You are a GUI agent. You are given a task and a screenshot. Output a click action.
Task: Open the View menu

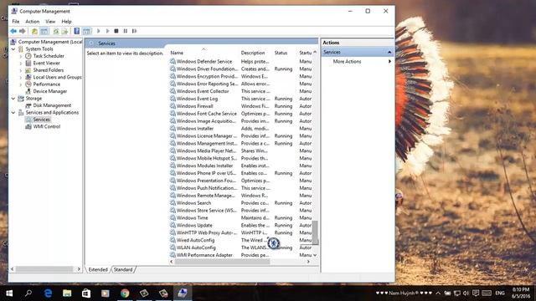point(50,22)
